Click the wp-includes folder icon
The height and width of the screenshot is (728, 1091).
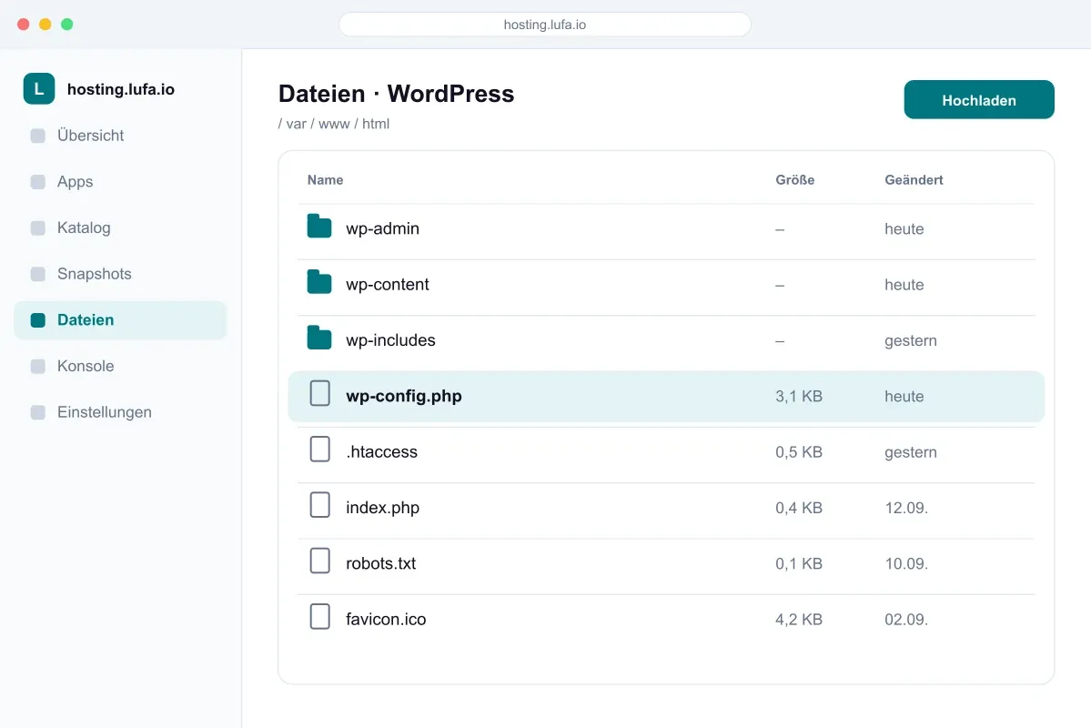[319, 338]
